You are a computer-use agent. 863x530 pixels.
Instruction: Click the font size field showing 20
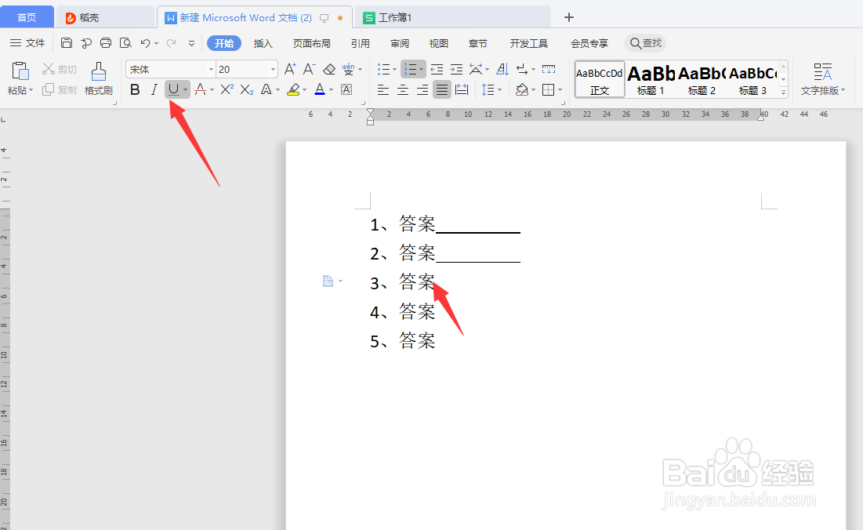[x=242, y=69]
